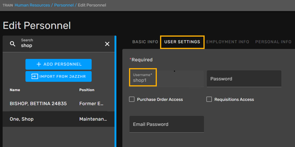Click the Add Personnel button
This screenshot has height=147, width=295.
59,65
